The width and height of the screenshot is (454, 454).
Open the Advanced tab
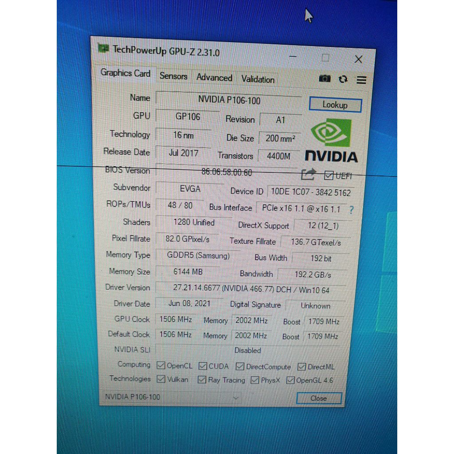(x=214, y=78)
